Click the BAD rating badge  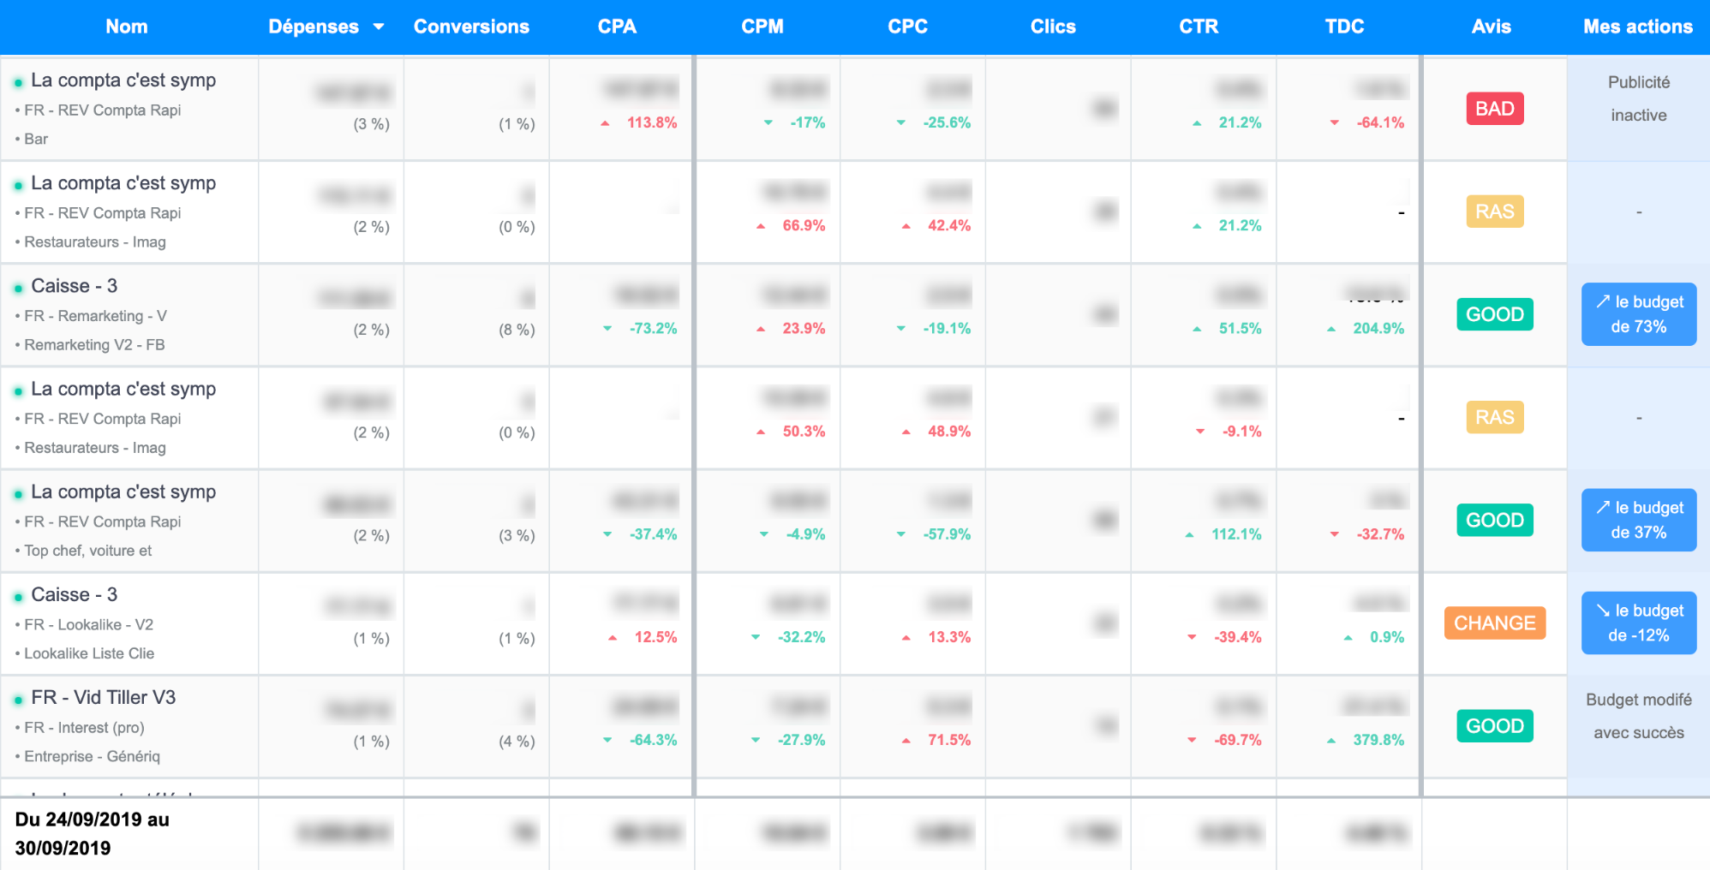click(x=1494, y=109)
